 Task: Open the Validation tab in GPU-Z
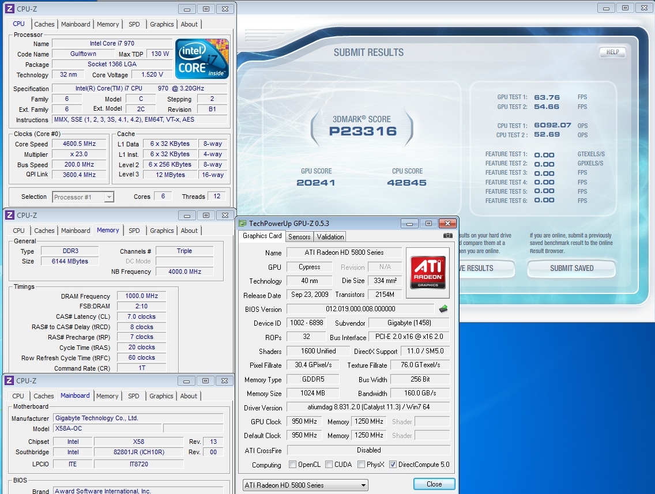[x=330, y=236]
